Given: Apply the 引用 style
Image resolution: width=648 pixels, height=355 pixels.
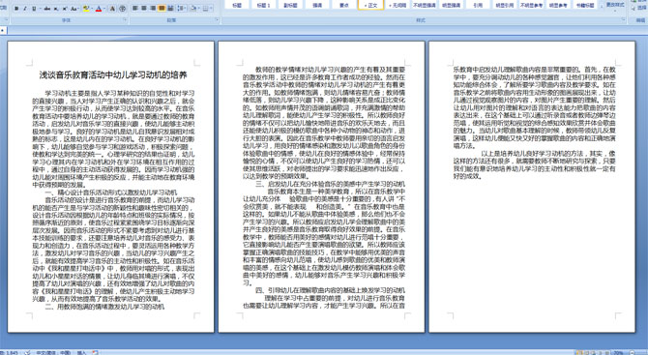Looking at the screenshot, I should 478,5.
